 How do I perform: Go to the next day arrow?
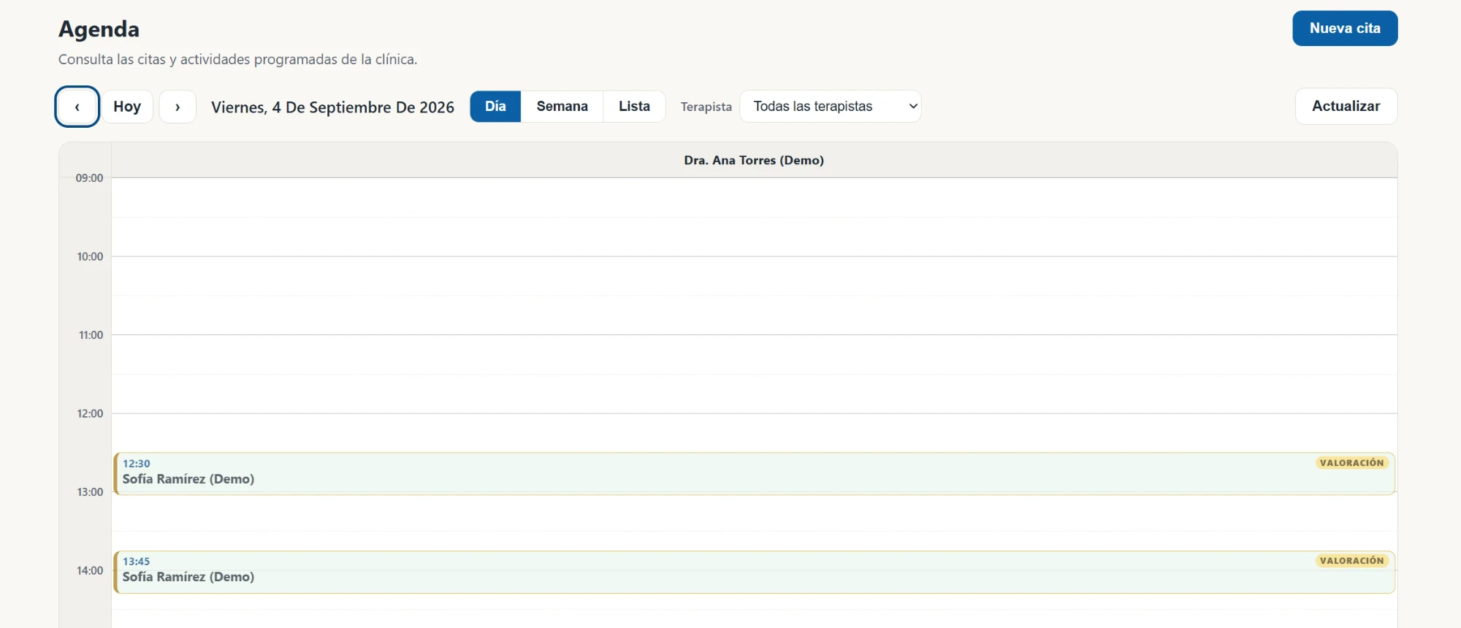coord(178,107)
